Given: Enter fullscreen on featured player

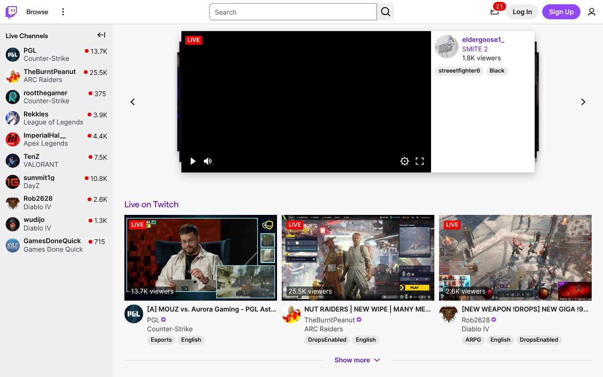Looking at the screenshot, I should (x=420, y=161).
